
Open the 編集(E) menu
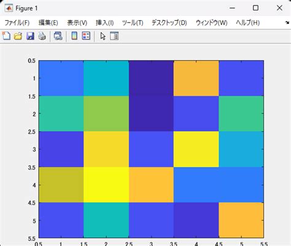[x=49, y=23]
